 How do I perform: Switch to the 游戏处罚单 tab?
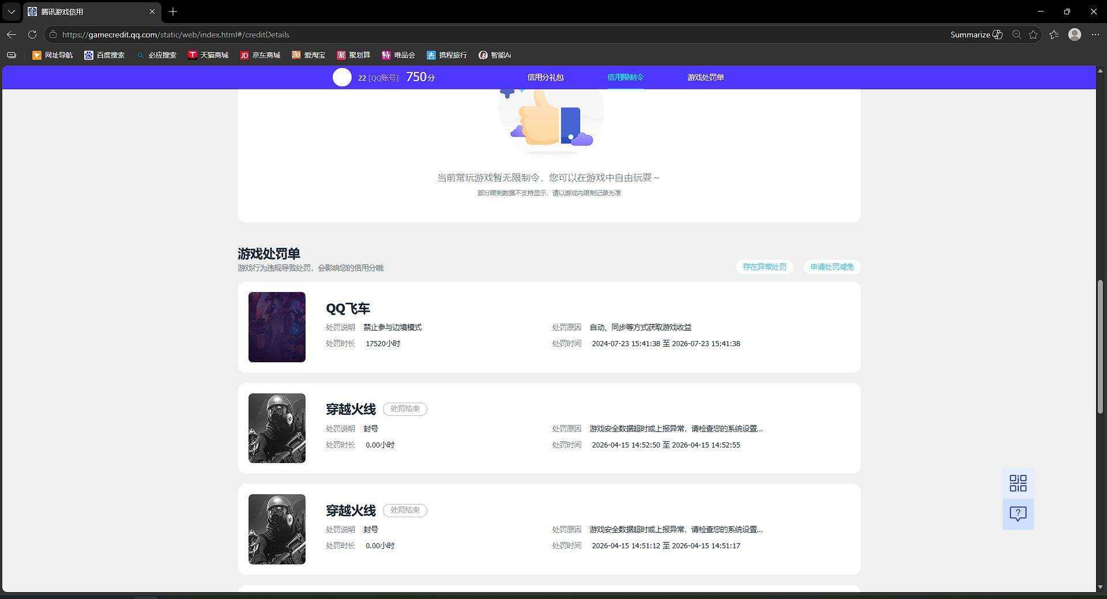point(706,77)
